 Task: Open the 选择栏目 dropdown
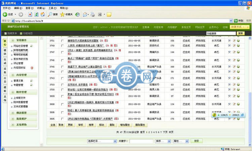tap(102, 141)
